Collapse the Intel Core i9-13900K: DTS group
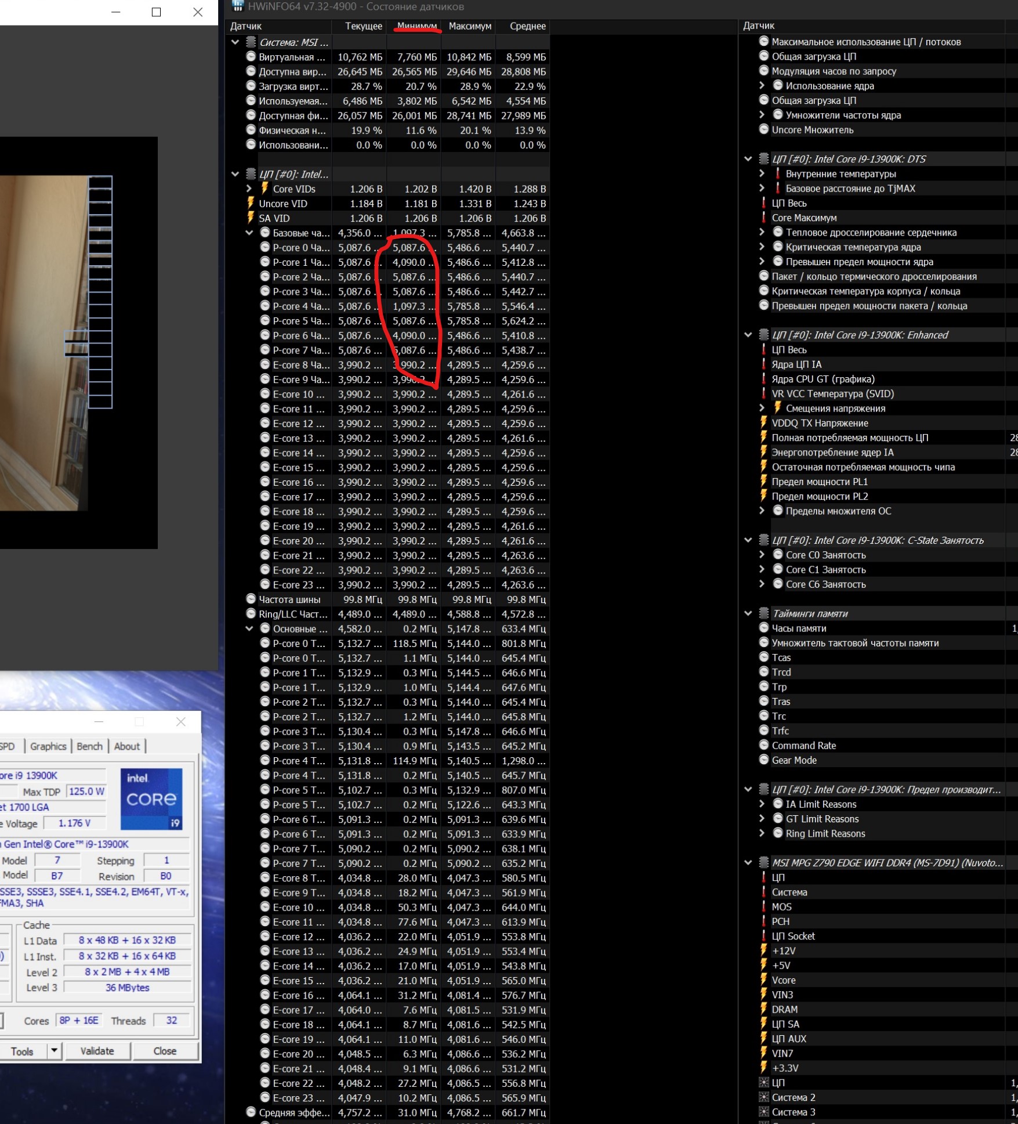The height and width of the screenshot is (1124, 1018). coord(748,158)
